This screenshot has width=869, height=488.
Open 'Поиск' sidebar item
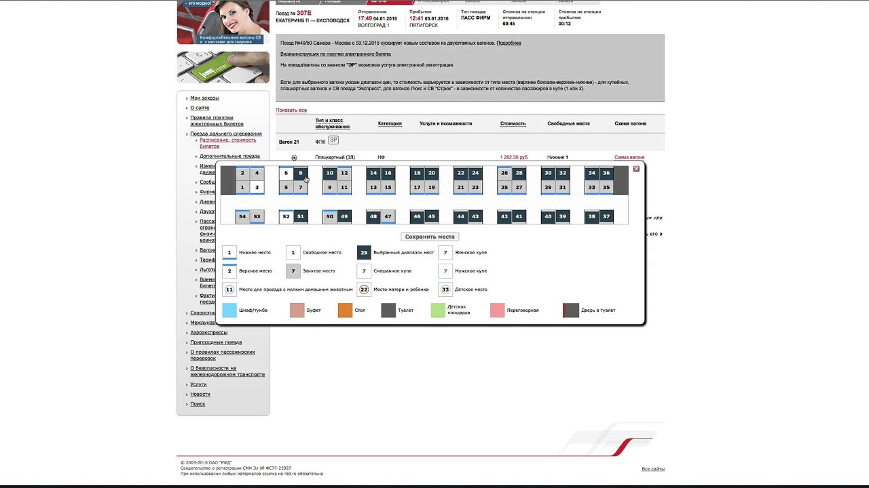coord(198,404)
